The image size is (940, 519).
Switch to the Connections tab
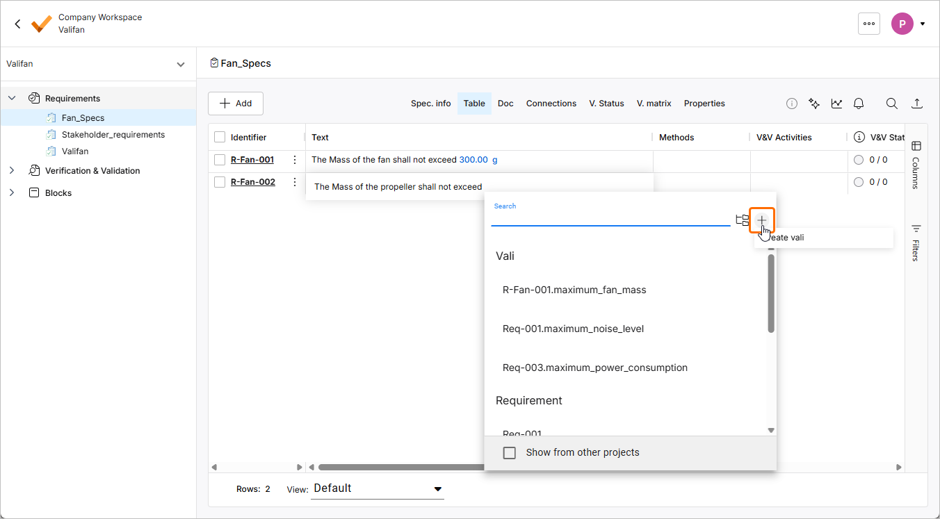[x=551, y=104]
